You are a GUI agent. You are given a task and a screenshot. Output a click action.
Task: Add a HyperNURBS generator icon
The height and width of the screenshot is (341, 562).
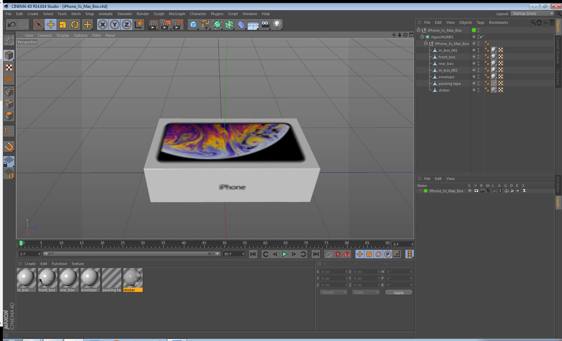pos(217,25)
